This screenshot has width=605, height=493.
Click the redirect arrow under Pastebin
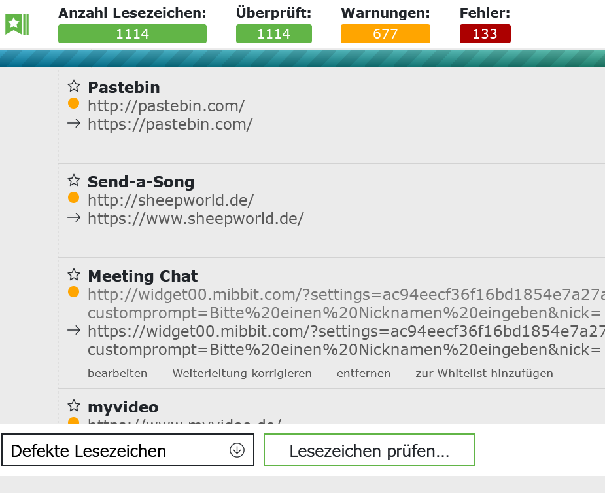pos(74,123)
